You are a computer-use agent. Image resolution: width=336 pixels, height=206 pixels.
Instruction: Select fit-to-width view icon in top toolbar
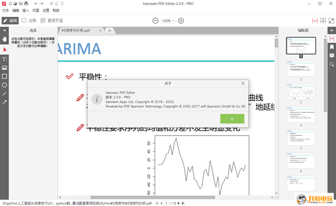coord(315,21)
